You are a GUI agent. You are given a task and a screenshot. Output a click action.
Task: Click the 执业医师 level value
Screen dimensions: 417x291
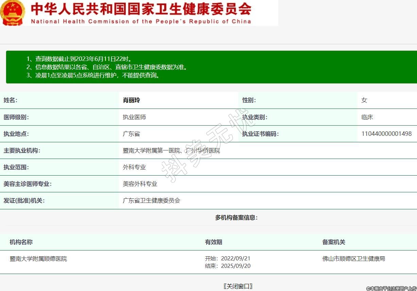pos(134,117)
